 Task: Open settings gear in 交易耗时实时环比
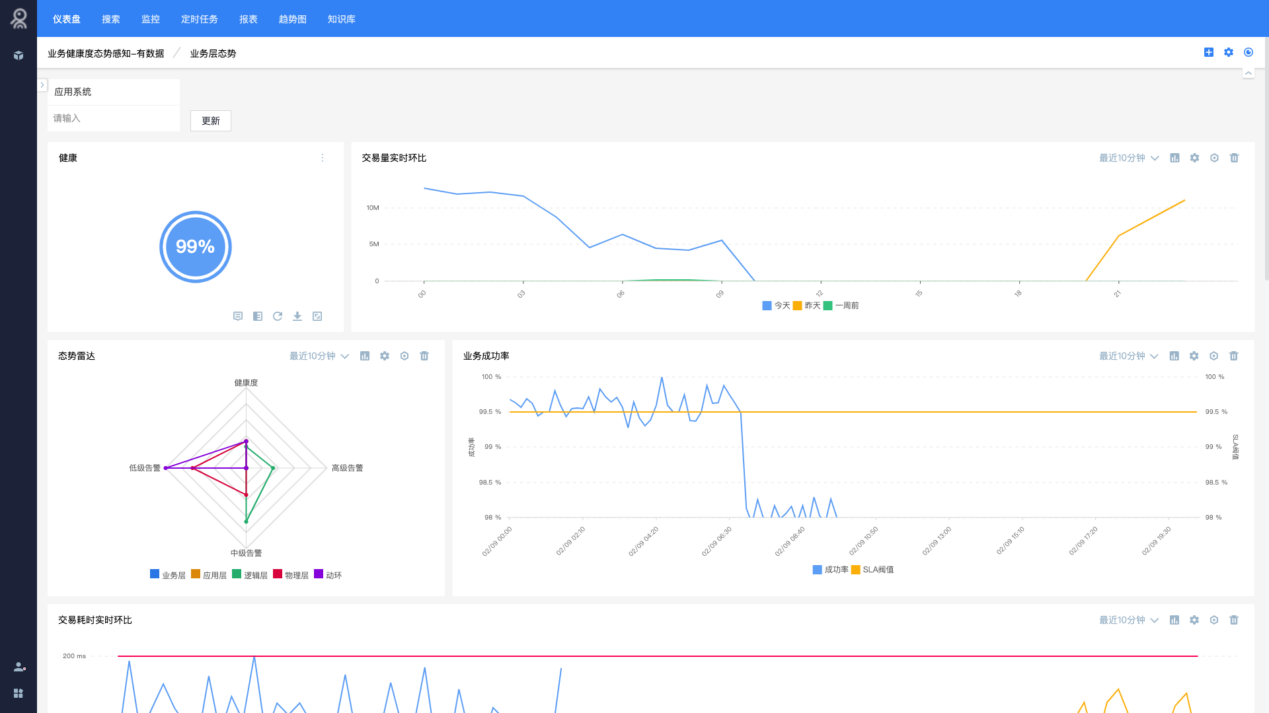pyautogui.click(x=1194, y=620)
